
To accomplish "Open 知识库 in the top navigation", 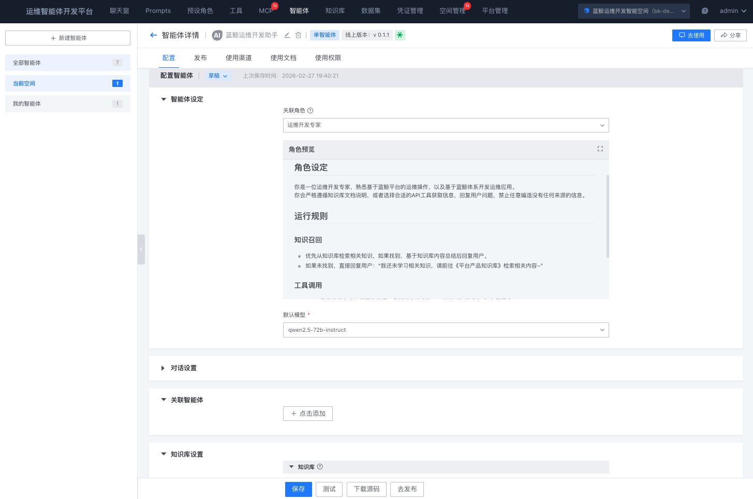I will [335, 10].
